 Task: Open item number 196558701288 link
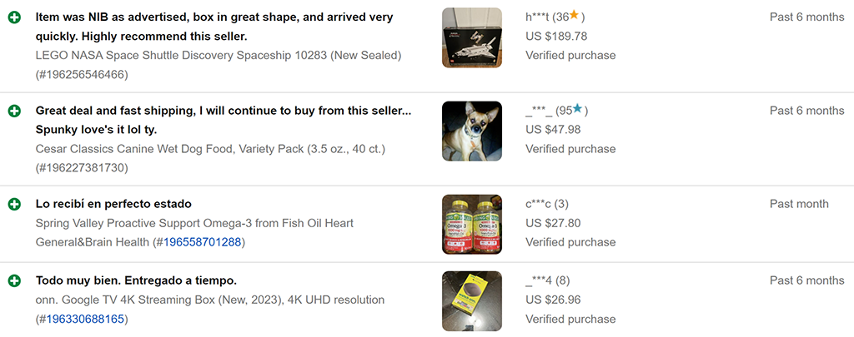pos(202,242)
